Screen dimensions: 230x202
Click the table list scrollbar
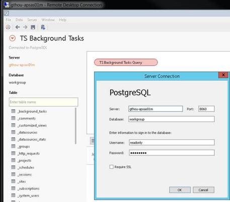[75, 126]
